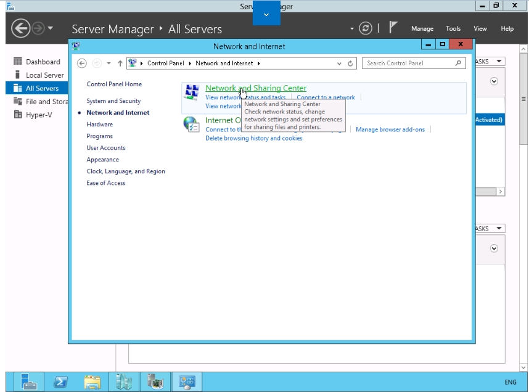Click the server with network card taskbar icon
Viewport: 529px width, 392px height.
pyautogui.click(x=155, y=382)
